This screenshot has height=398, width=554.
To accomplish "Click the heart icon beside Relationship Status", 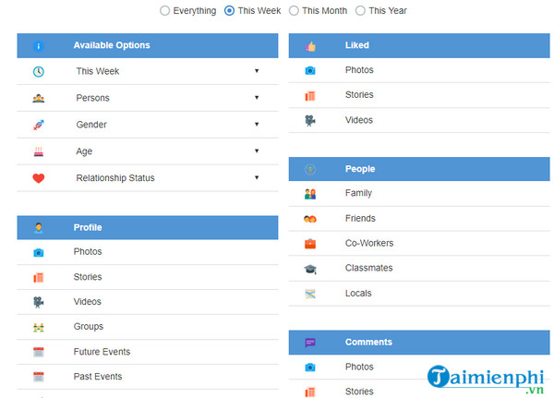I will [38, 179].
